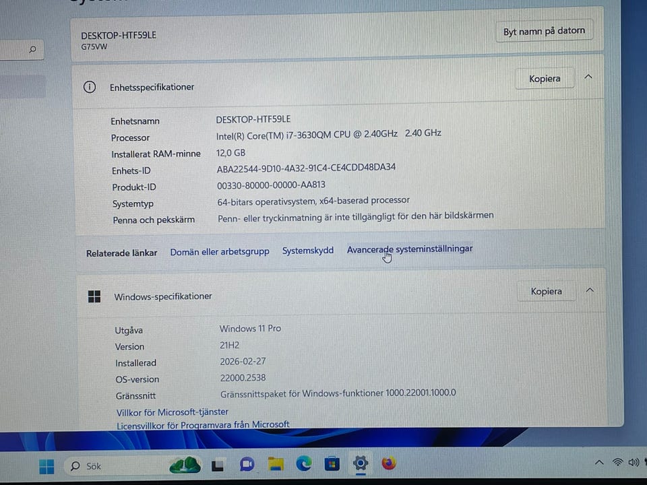
Task: Select the Enhetsnamn value DESKTOP-HTF59LE
Action: tap(253, 119)
